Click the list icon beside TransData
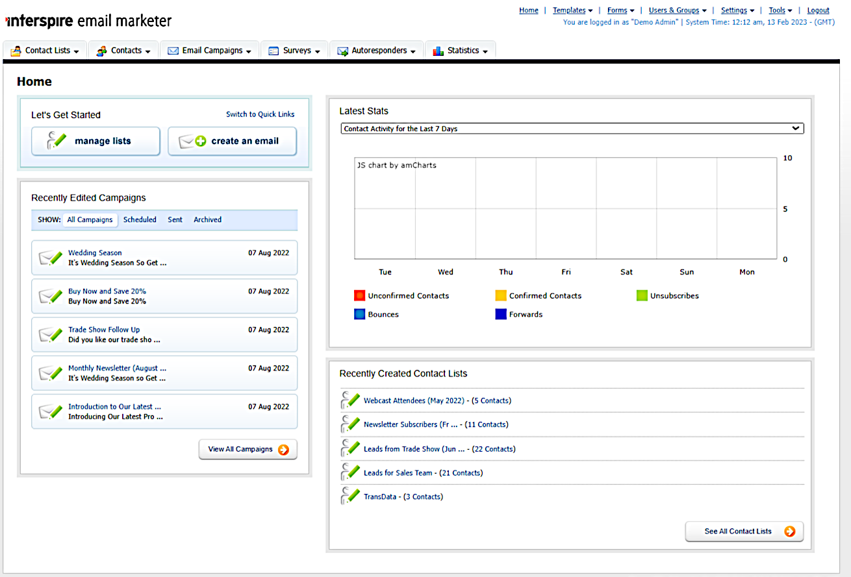Image resolution: width=851 pixels, height=577 pixels. coord(350,496)
